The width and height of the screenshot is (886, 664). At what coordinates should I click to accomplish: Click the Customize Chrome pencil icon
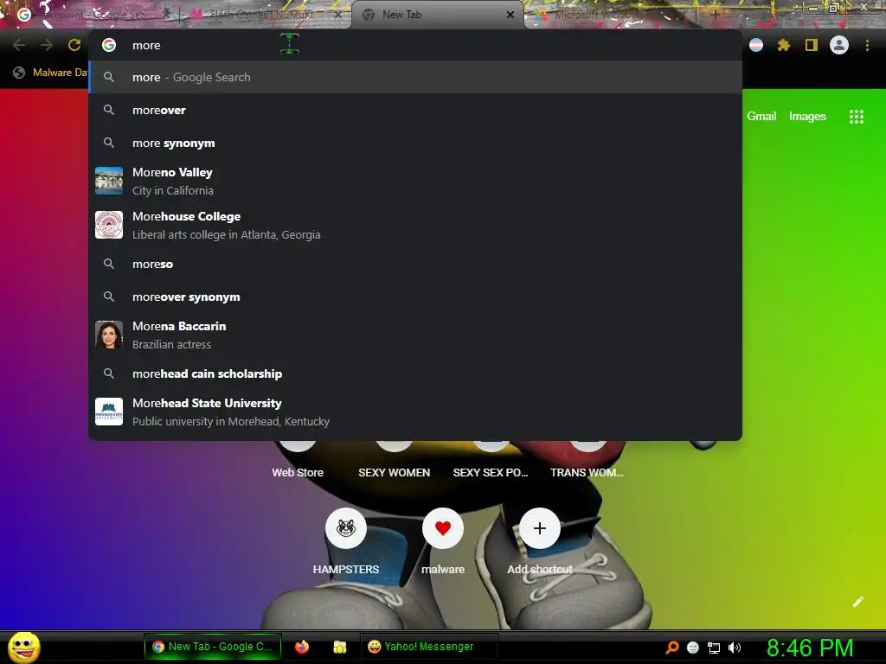pos(857,602)
